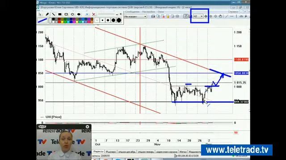Minimize the drawing palette toolbar

pos(117,14)
